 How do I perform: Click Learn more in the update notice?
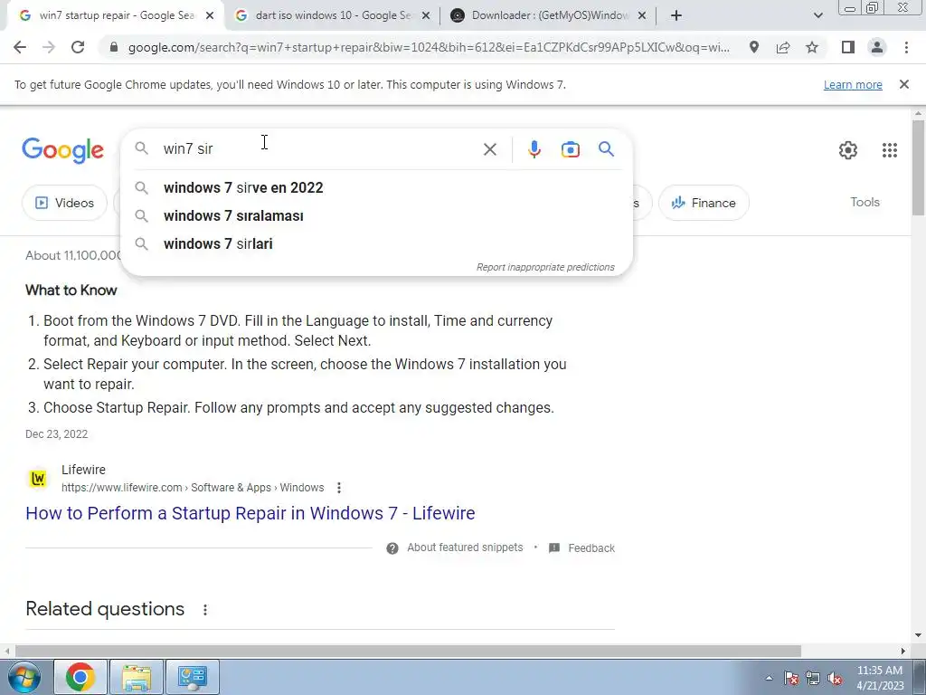(853, 84)
